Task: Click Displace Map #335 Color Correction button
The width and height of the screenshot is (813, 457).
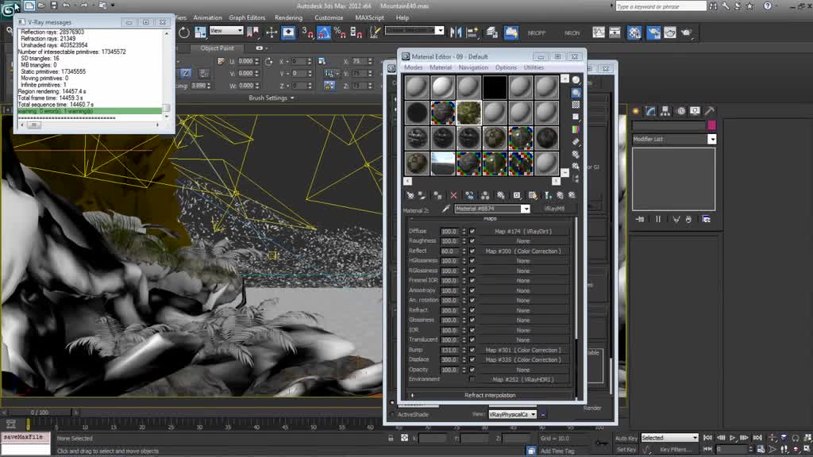Action: 523,359
